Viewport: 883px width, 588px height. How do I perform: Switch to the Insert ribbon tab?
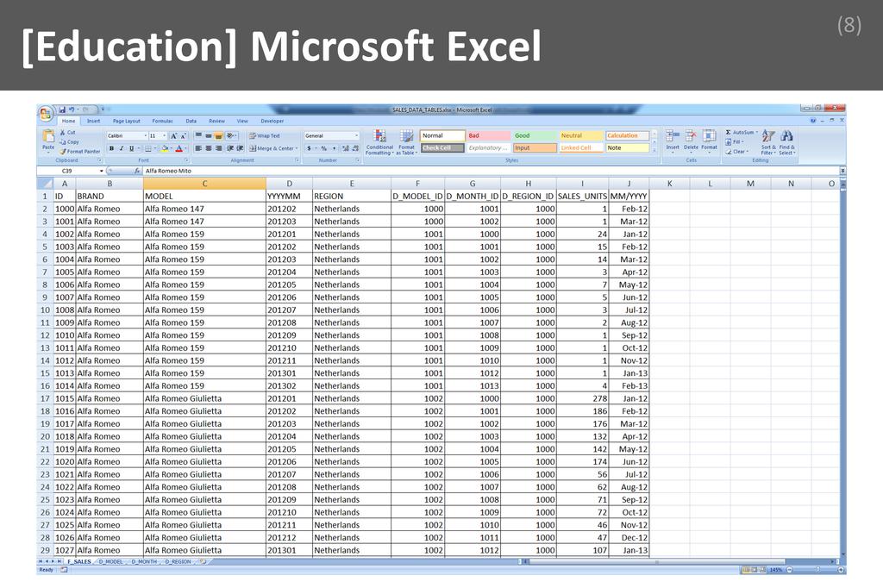tap(93, 121)
